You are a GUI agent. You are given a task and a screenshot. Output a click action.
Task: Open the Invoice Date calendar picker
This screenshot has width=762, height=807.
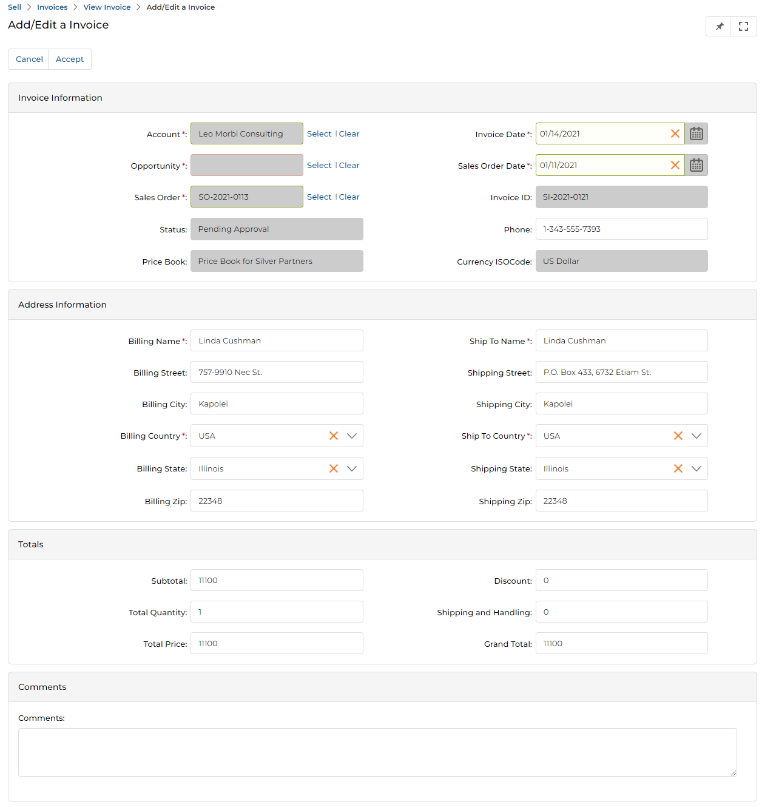[x=696, y=133]
